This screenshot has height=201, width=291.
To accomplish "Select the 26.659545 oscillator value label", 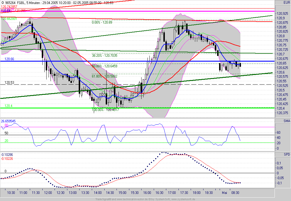I will [x=8, y=121].
